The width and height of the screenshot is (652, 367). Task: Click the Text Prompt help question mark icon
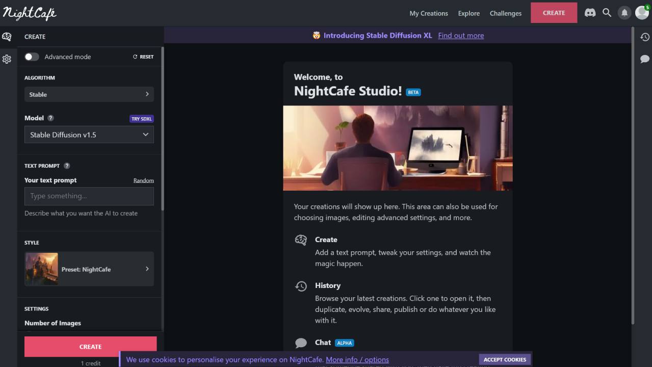click(x=67, y=166)
